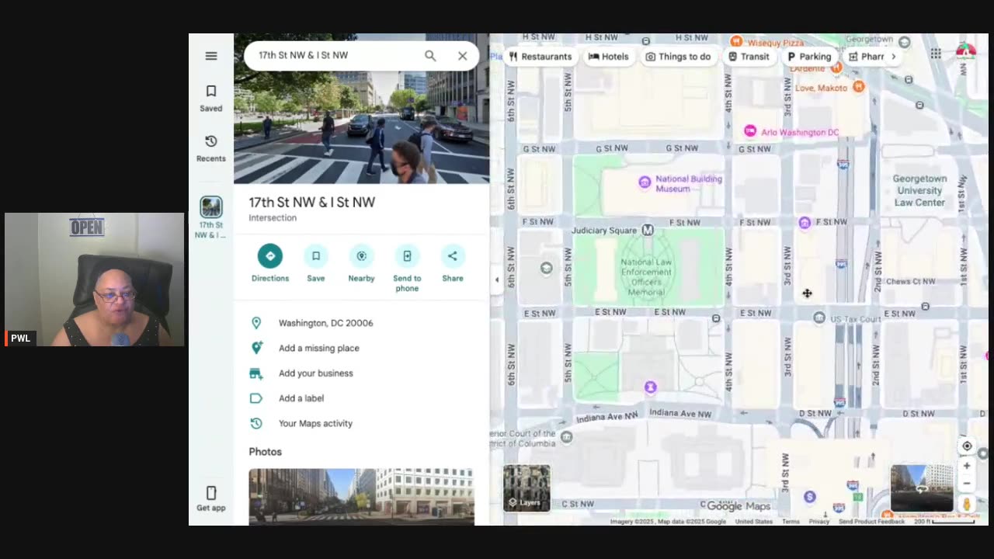The image size is (994, 559).
Task: Click Add your business
Action: [x=361, y=373]
